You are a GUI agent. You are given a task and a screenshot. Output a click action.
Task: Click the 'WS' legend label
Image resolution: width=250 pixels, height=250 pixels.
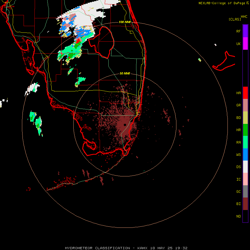coord(238,155)
